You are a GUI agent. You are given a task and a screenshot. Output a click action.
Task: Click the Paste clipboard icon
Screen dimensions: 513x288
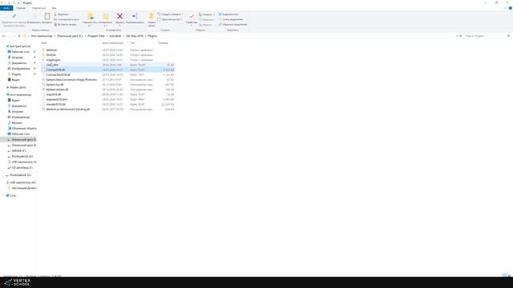(x=47, y=16)
